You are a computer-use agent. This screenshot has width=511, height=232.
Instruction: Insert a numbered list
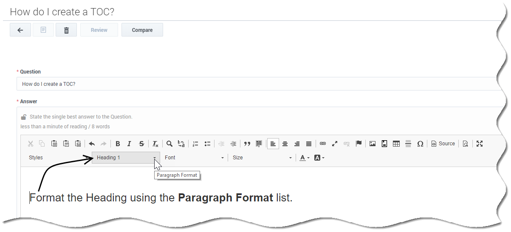[195, 144]
